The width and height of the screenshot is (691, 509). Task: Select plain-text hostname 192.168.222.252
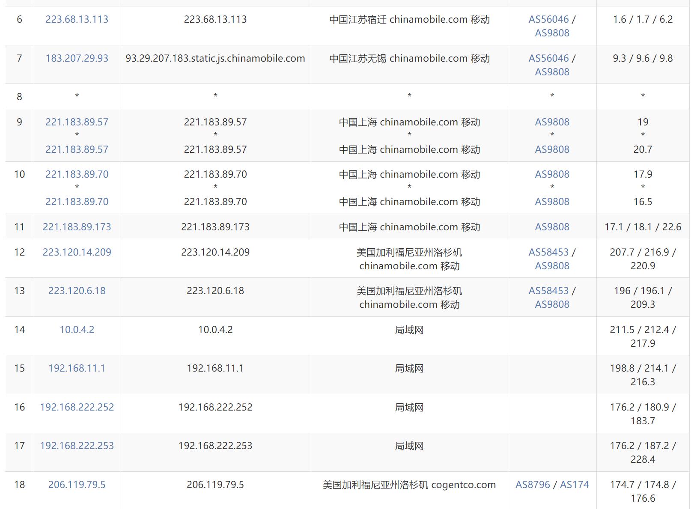[x=215, y=407]
